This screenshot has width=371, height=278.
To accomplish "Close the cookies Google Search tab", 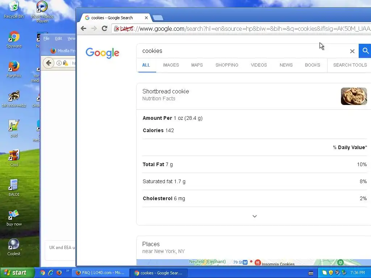I will (146, 18).
